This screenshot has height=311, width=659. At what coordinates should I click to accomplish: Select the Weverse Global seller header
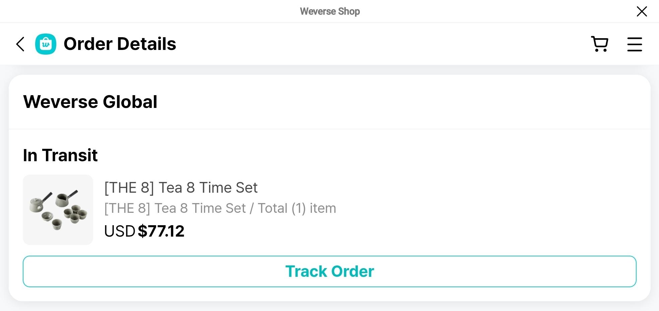click(90, 102)
